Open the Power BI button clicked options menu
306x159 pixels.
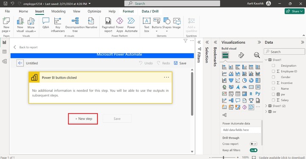tap(167, 77)
